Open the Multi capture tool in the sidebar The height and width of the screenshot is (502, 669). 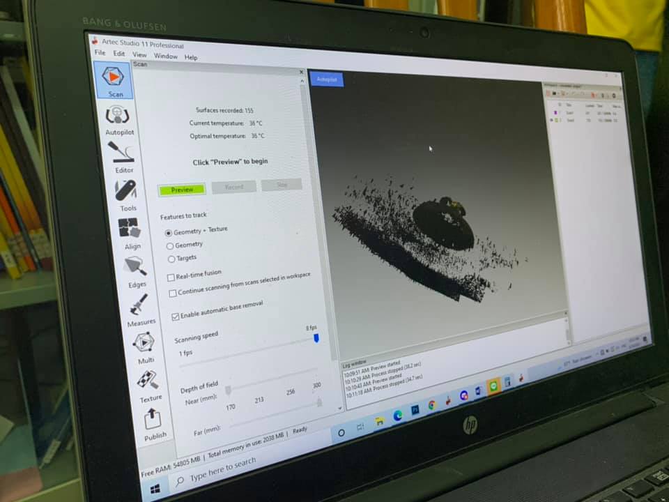[x=145, y=348]
